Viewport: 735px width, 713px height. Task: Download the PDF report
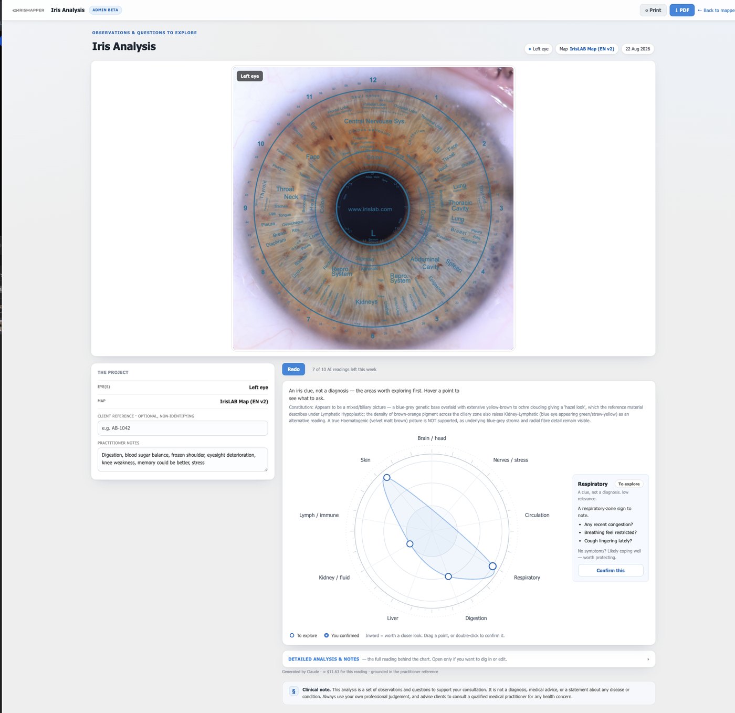tap(682, 10)
